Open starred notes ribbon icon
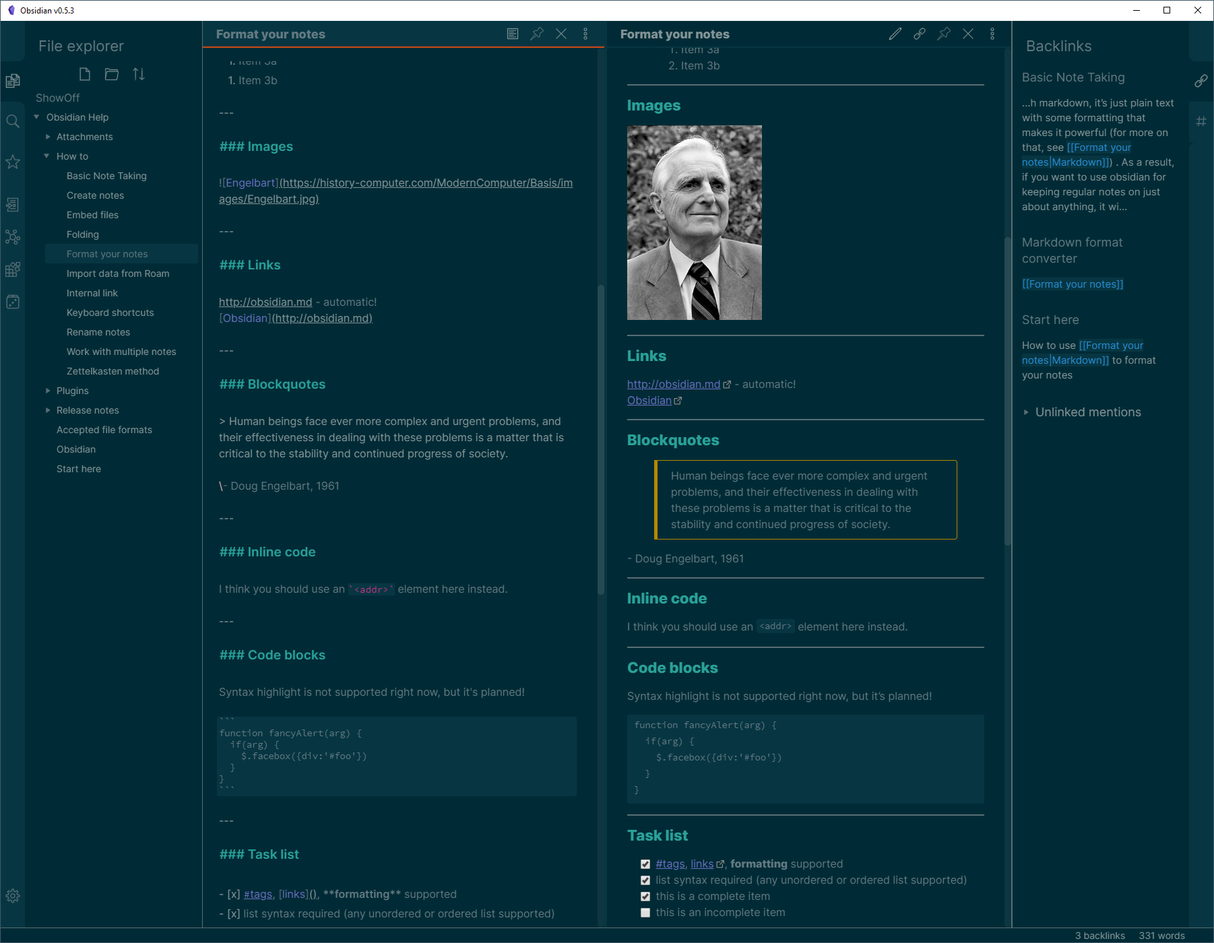This screenshot has height=943, width=1214. tap(13, 162)
